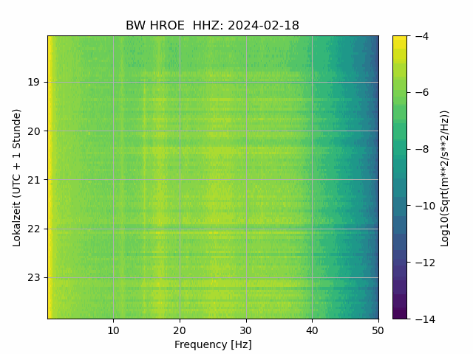The image size is (473, 354).
Task: Click the 30 Hz frequency tick label
Action: click(246, 330)
